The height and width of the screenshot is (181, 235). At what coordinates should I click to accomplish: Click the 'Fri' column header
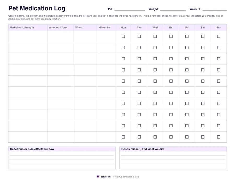click(187, 28)
